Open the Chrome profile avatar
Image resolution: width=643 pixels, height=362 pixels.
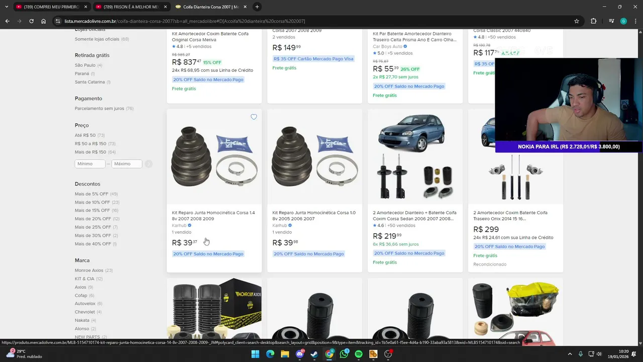pos(623,21)
